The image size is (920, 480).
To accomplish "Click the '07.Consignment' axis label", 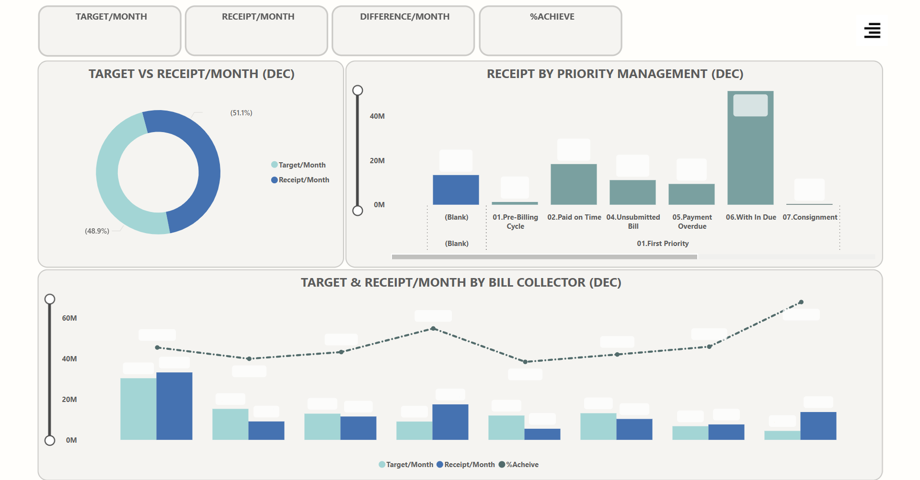I will point(810,217).
